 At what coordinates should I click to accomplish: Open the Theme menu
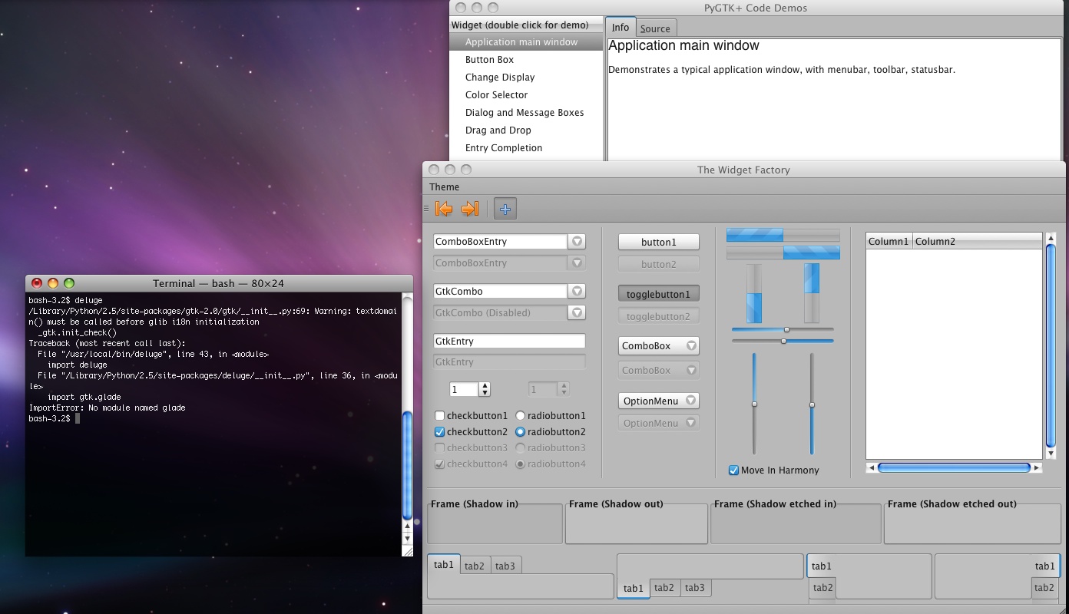(x=444, y=187)
